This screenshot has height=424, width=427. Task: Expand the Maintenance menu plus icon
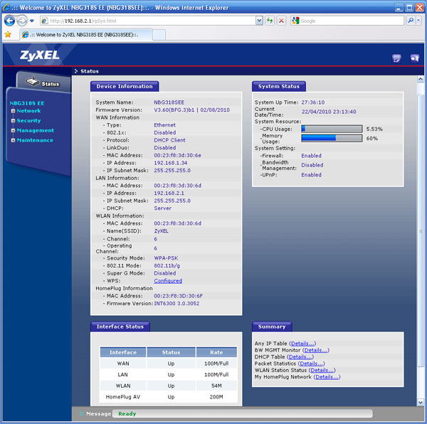click(13, 140)
